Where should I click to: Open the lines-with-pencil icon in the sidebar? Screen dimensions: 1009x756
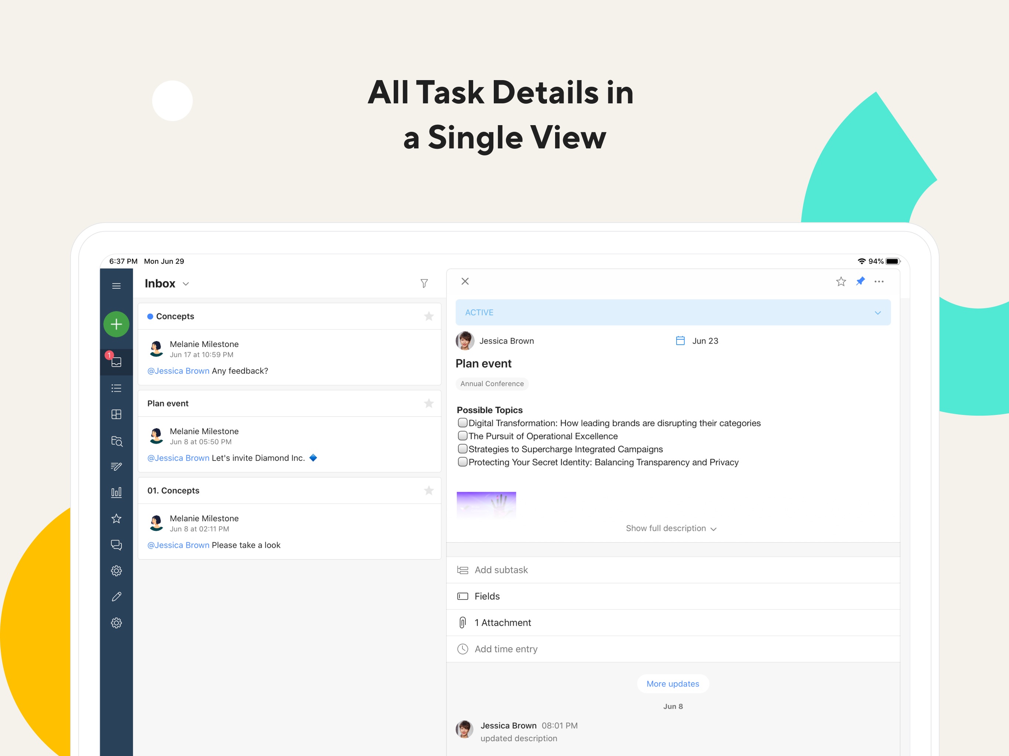tap(116, 467)
